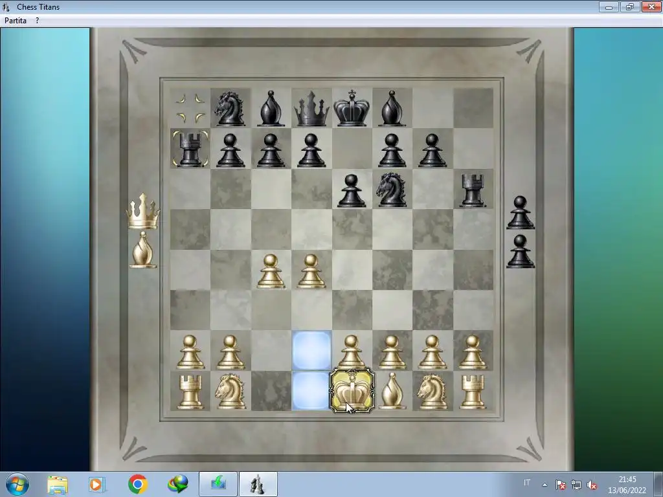The width and height of the screenshot is (663, 497).
Task: Open the ? help menu
Action: [x=37, y=20]
